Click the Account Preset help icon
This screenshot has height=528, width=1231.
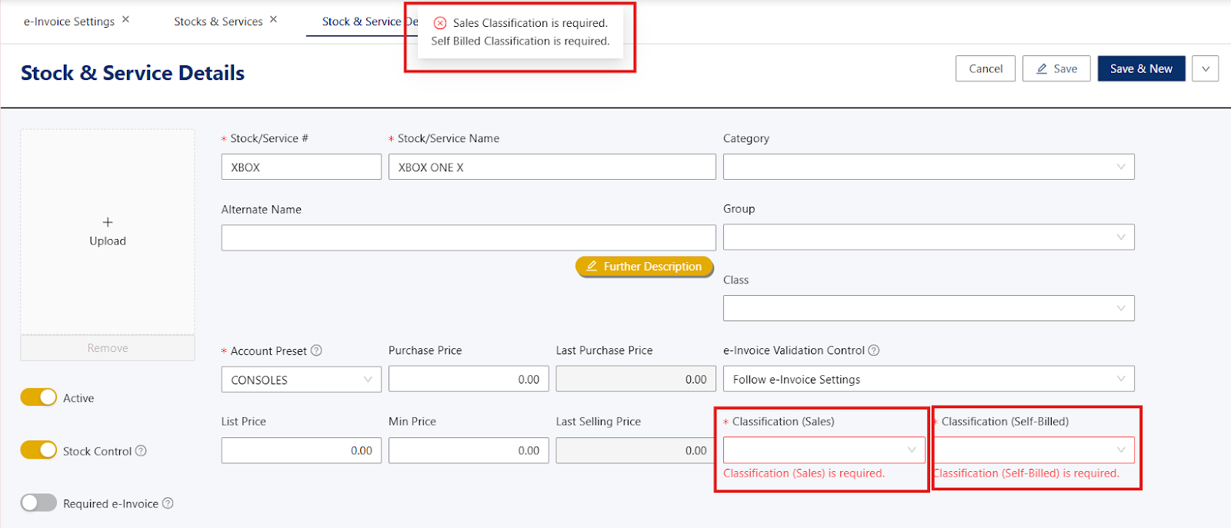point(316,350)
